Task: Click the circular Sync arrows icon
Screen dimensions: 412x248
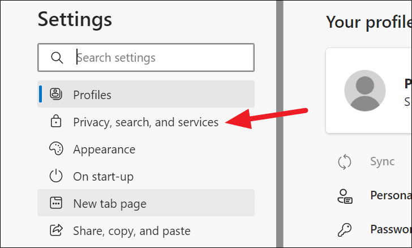Action: [345, 162]
